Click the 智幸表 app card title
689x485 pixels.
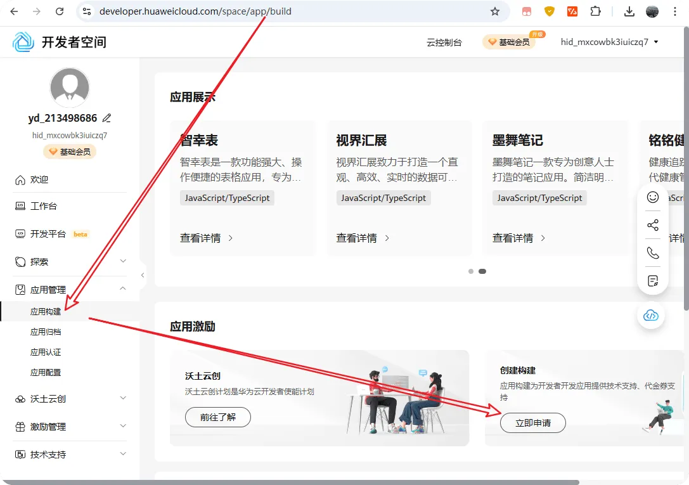[199, 141]
